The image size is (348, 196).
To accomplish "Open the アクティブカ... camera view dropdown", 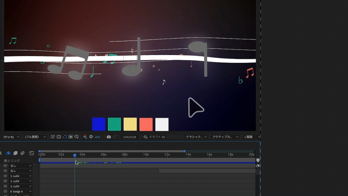I will coord(225,137).
